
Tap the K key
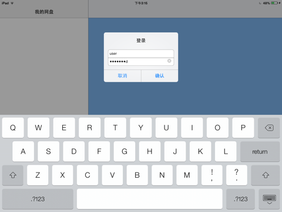coord(200,151)
